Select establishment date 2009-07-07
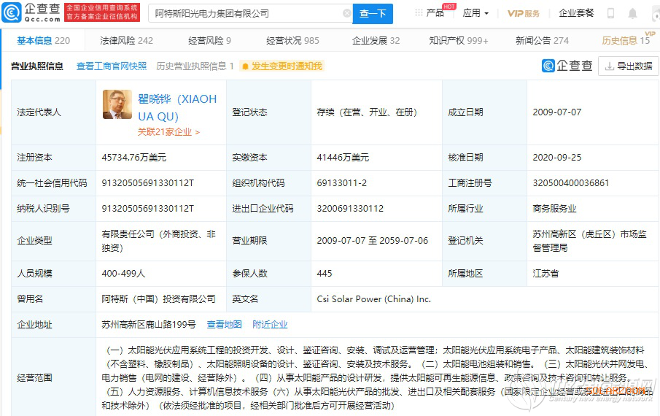This screenshot has height=416, width=660. 557,112
